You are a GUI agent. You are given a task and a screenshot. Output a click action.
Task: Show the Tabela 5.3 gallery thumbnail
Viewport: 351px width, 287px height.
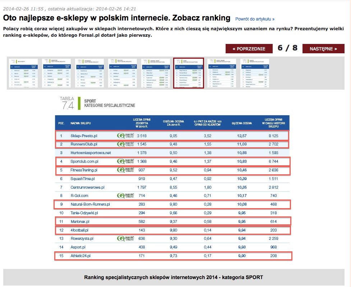click(x=123, y=73)
